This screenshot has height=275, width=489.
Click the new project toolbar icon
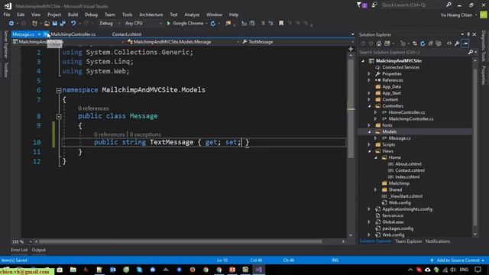[x=34, y=24]
